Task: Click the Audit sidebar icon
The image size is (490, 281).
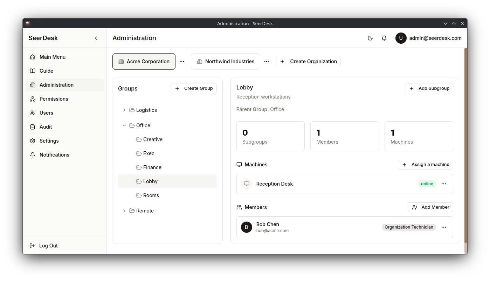Action: pyautogui.click(x=33, y=127)
